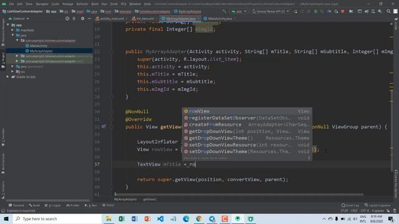The width and height of the screenshot is (399, 224).
Task: Open the Project panel gear settings icon
Action: point(82,19)
